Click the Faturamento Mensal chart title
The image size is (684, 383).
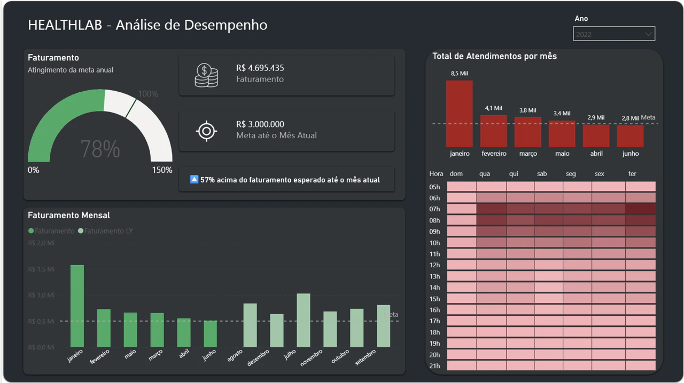pyautogui.click(x=69, y=216)
